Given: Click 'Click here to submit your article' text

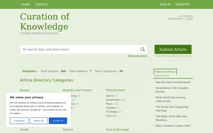Looking at the screenshot, I should [173, 56].
